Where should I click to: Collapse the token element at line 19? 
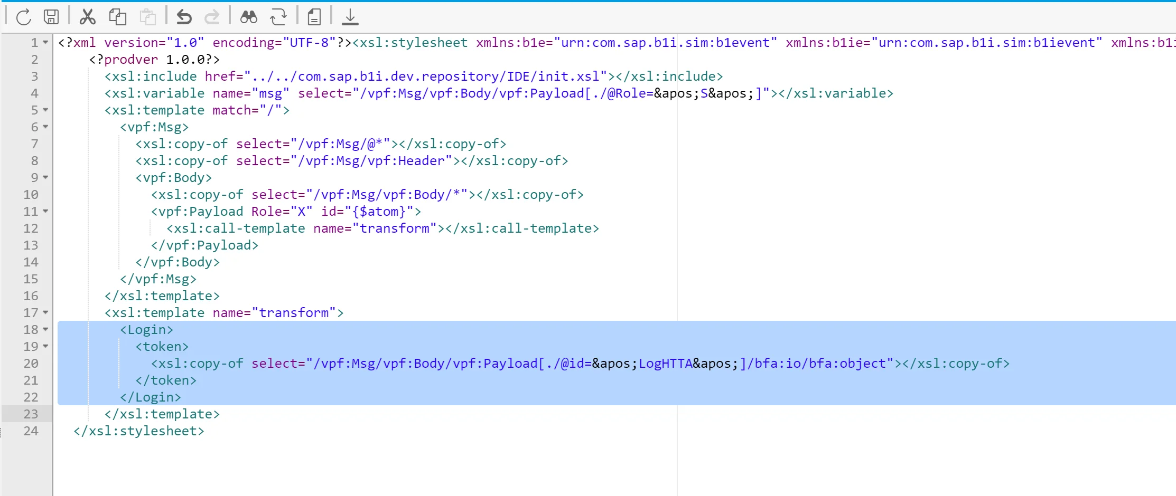[45, 346]
